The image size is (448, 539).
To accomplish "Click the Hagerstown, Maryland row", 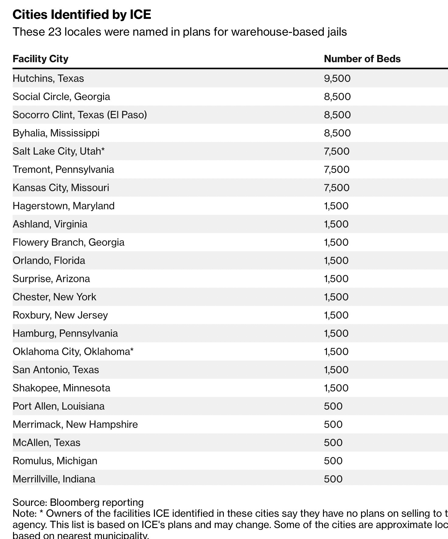I will pyautogui.click(x=64, y=206).
